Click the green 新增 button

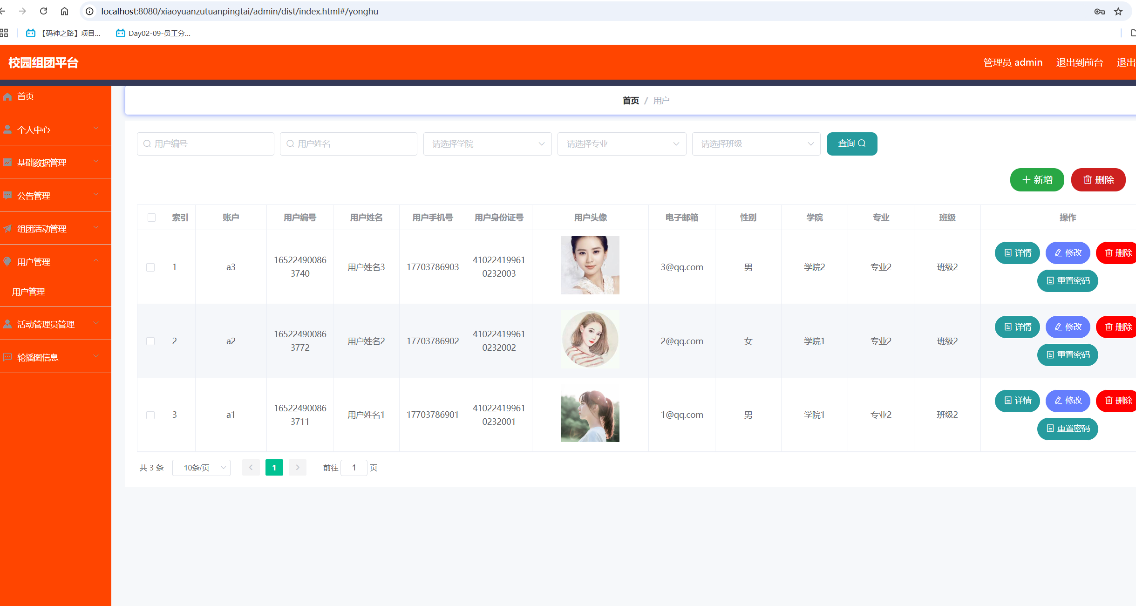[x=1037, y=180]
